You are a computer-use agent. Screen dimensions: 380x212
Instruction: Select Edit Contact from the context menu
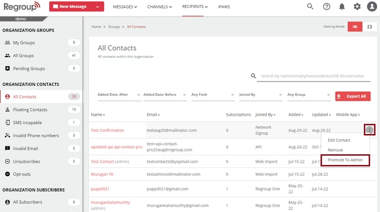point(339,140)
